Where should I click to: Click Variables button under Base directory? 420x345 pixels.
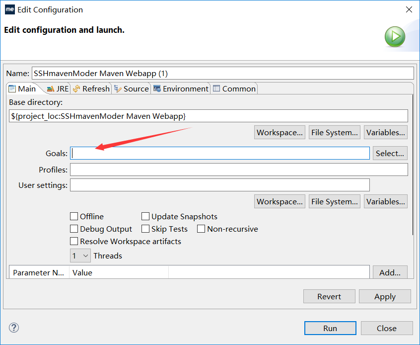click(386, 132)
